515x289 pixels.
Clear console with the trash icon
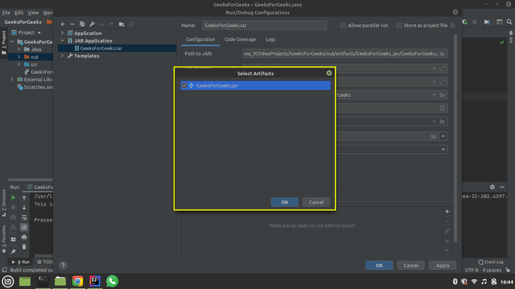point(24,247)
